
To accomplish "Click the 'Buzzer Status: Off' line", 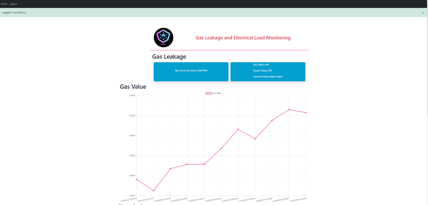I will [x=263, y=70].
